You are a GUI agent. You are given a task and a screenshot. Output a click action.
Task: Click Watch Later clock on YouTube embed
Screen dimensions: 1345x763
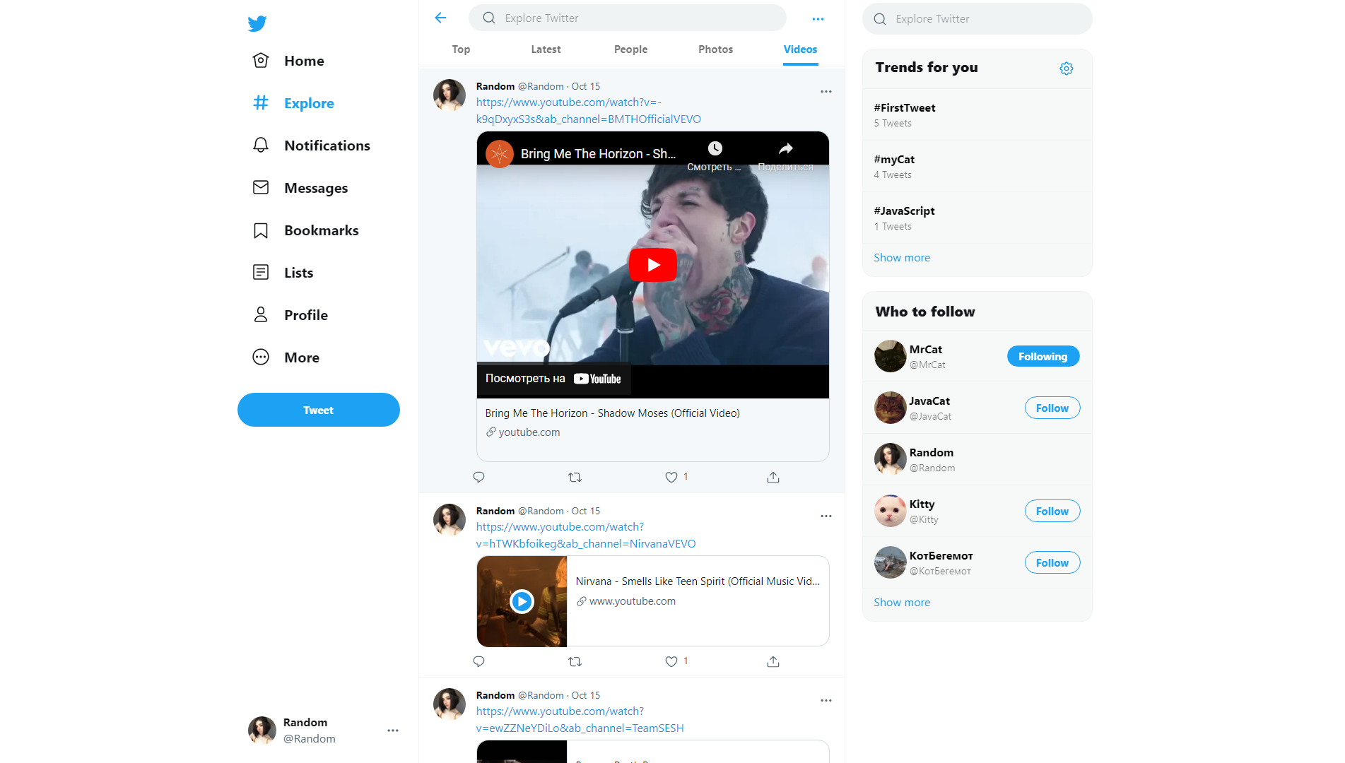point(715,148)
